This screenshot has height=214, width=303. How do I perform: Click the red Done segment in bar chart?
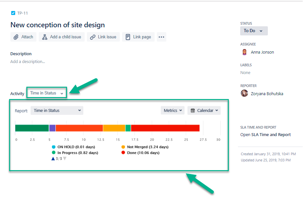[165, 128]
